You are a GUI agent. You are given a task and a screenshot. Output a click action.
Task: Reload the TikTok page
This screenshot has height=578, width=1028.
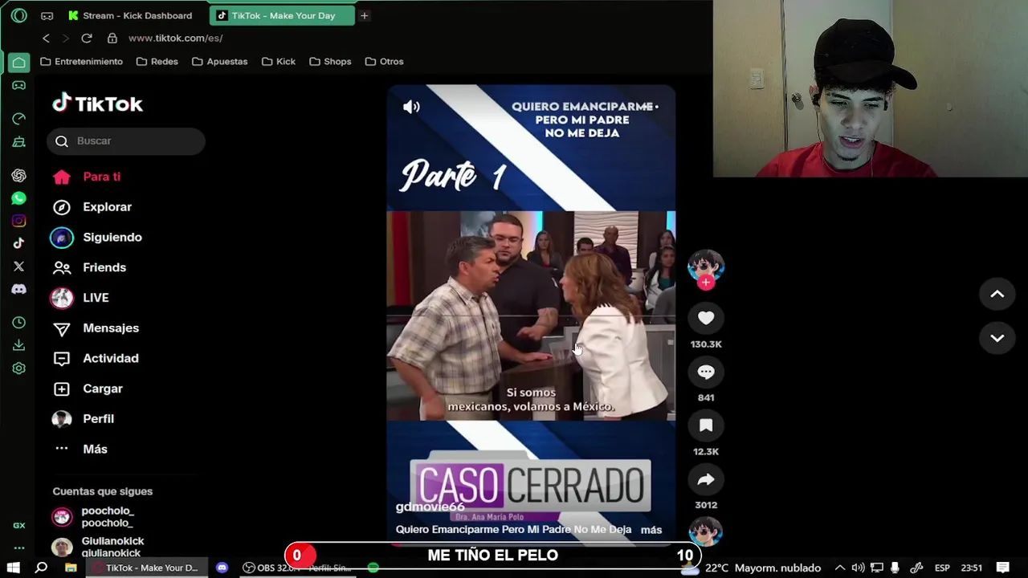click(x=87, y=38)
